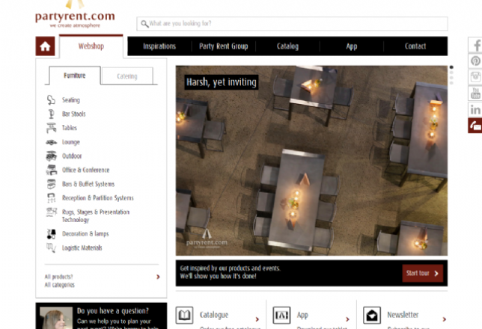Click the Catalogue book icon
Image resolution: width=482 pixels, height=329 pixels.
184,316
